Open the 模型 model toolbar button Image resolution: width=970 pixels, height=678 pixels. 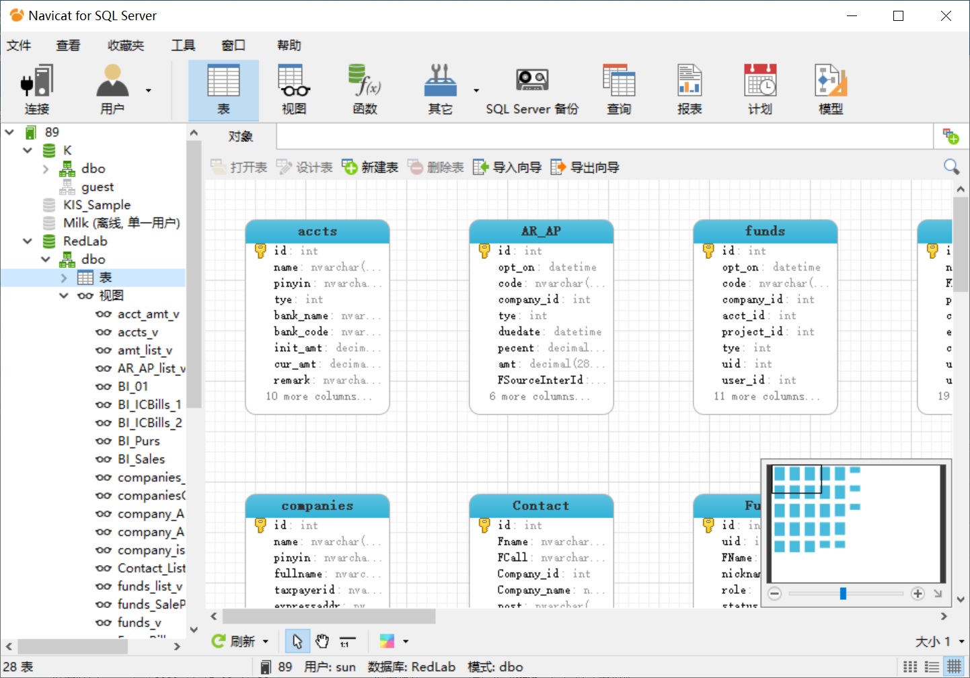pyautogui.click(x=831, y=90)
